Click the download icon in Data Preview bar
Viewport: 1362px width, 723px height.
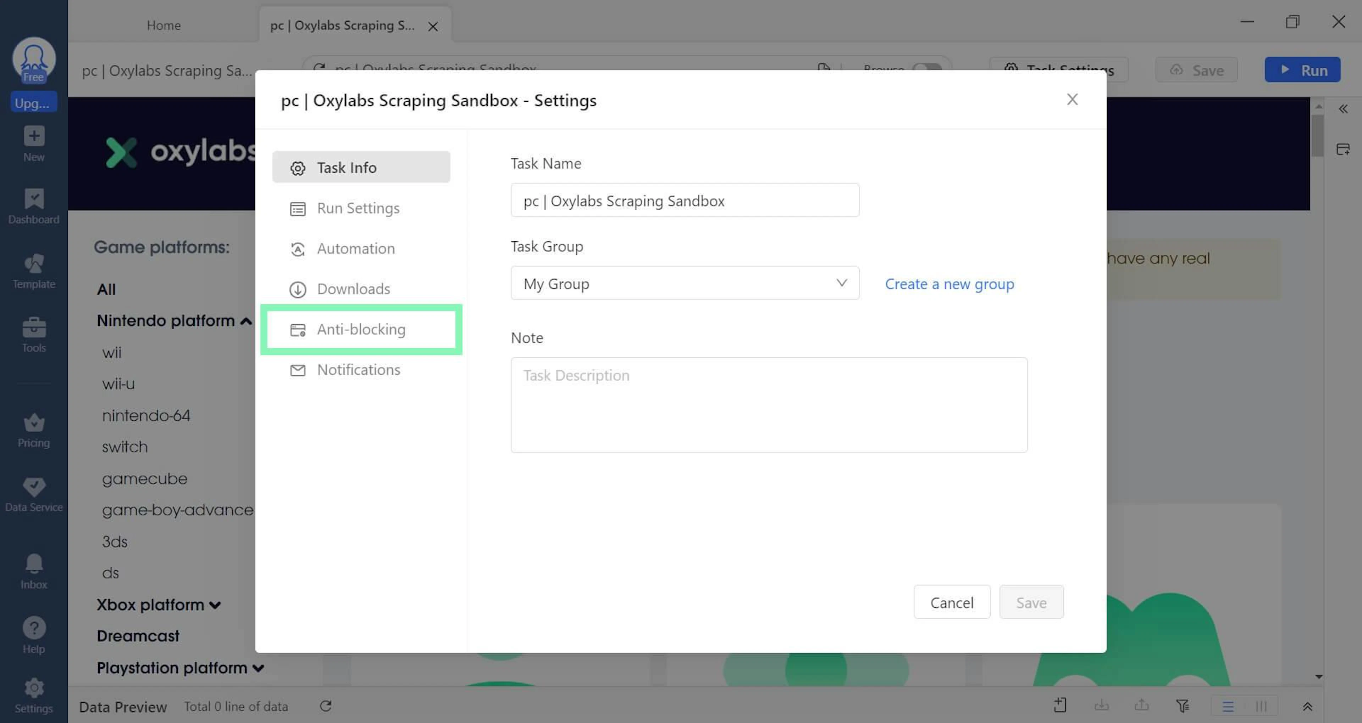point(1101,705)
